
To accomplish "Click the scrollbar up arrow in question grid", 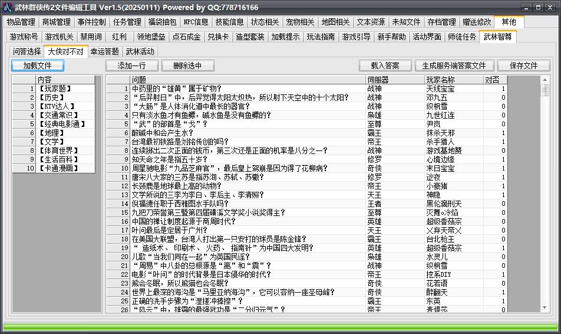I will click(545, 80).
